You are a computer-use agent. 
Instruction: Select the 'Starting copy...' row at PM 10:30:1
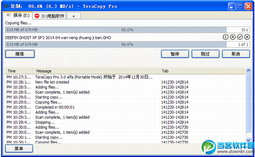[125, 137]
